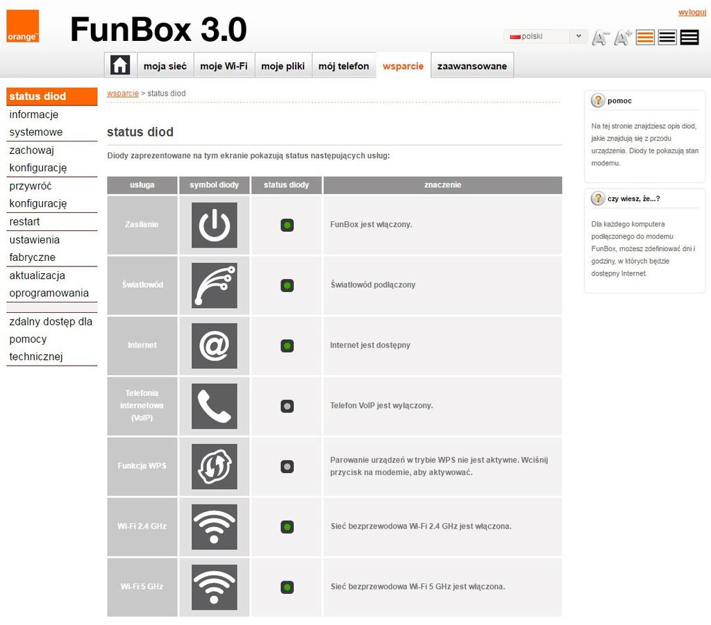The image size is (711, 625).
Task: Click the green Zasilanie status LED
Action: click(x=287, y=225)
